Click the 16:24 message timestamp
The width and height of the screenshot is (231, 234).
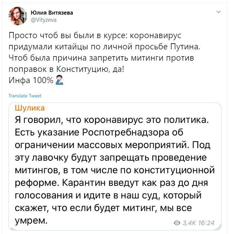[x=206, y=223]
